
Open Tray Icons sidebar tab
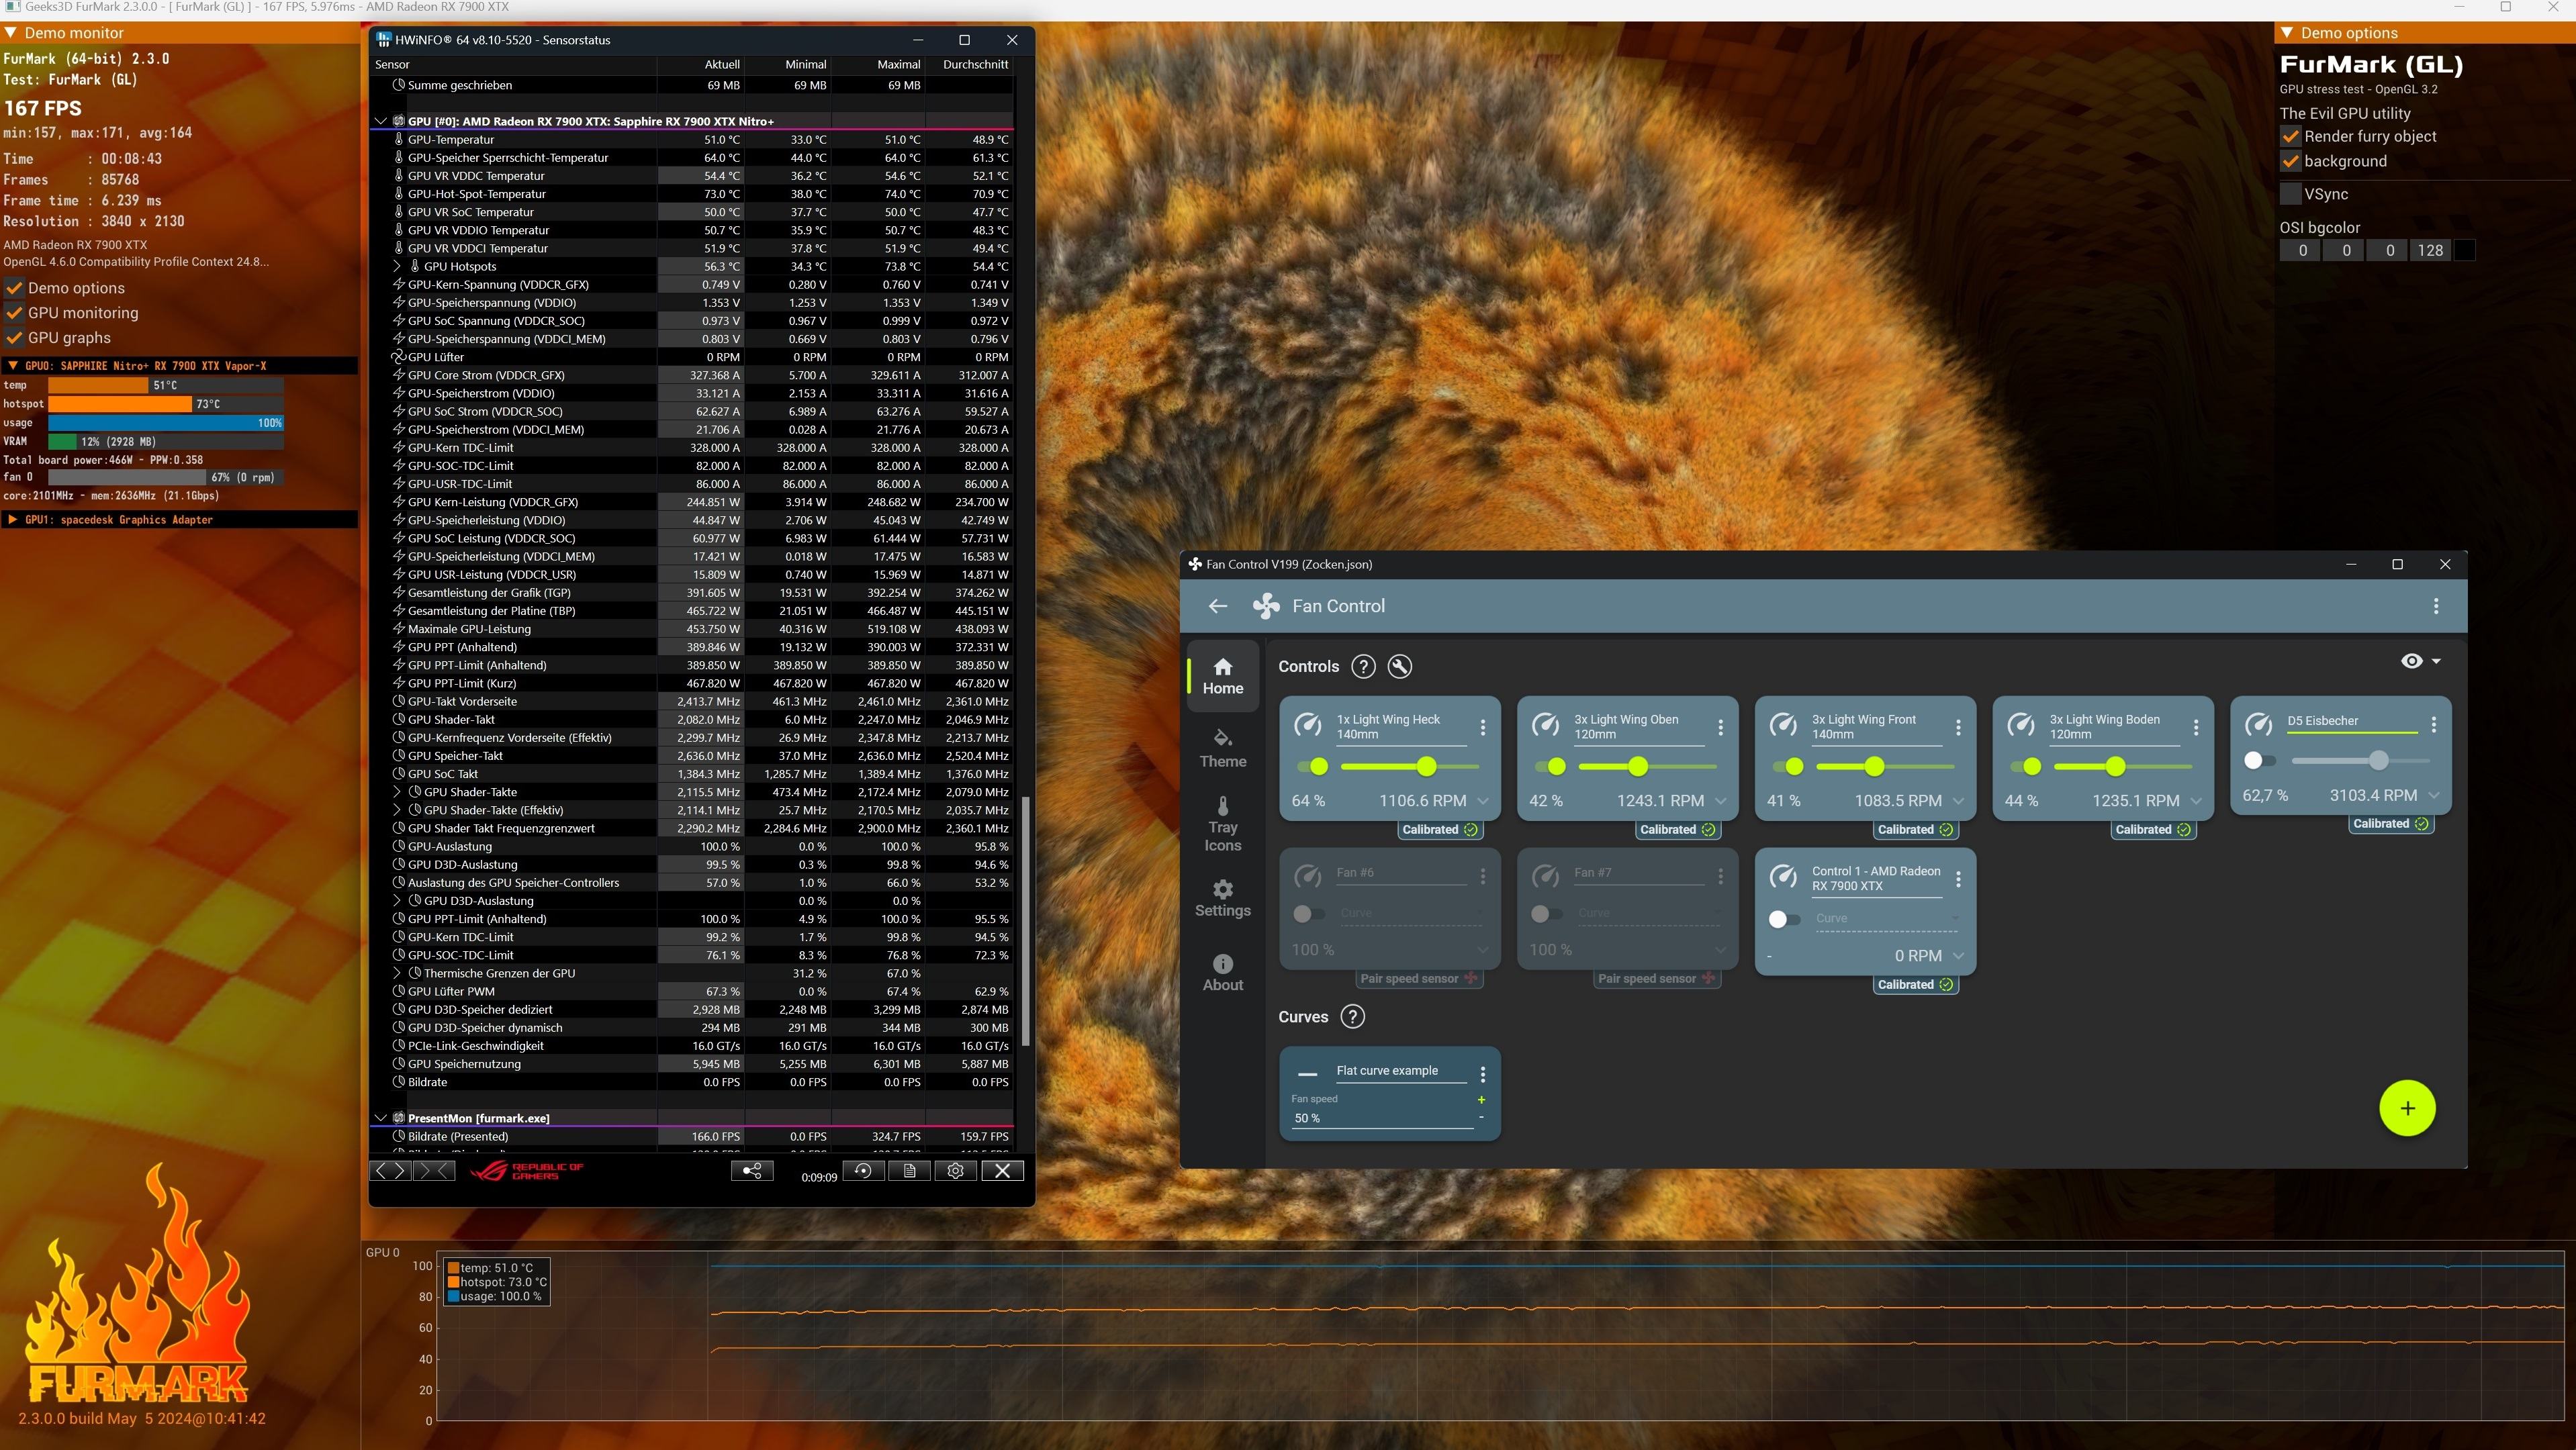tap(1222, 824)
